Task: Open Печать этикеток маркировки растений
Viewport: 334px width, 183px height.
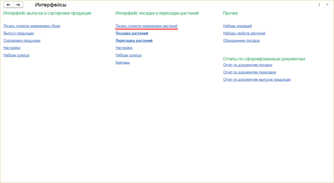Action: [x=147, y=26]
